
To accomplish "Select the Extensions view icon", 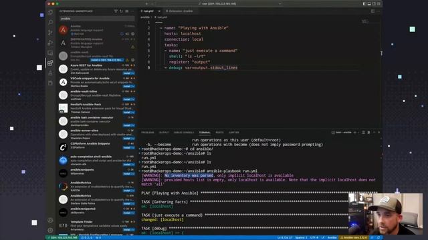I will [50, 63].
